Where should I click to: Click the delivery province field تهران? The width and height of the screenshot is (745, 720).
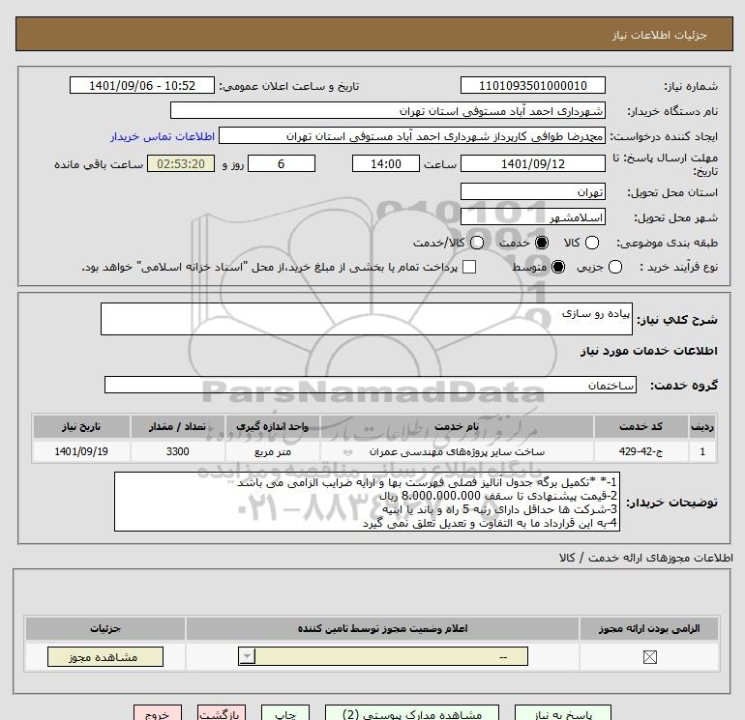point(532,191)
